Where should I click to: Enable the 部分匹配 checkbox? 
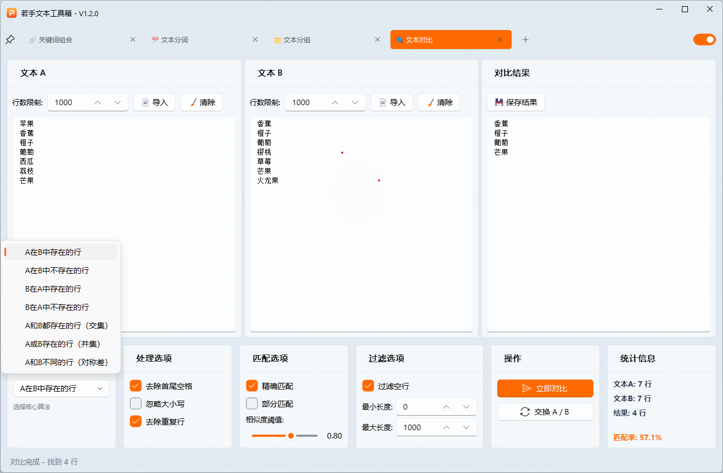(252, 403)
